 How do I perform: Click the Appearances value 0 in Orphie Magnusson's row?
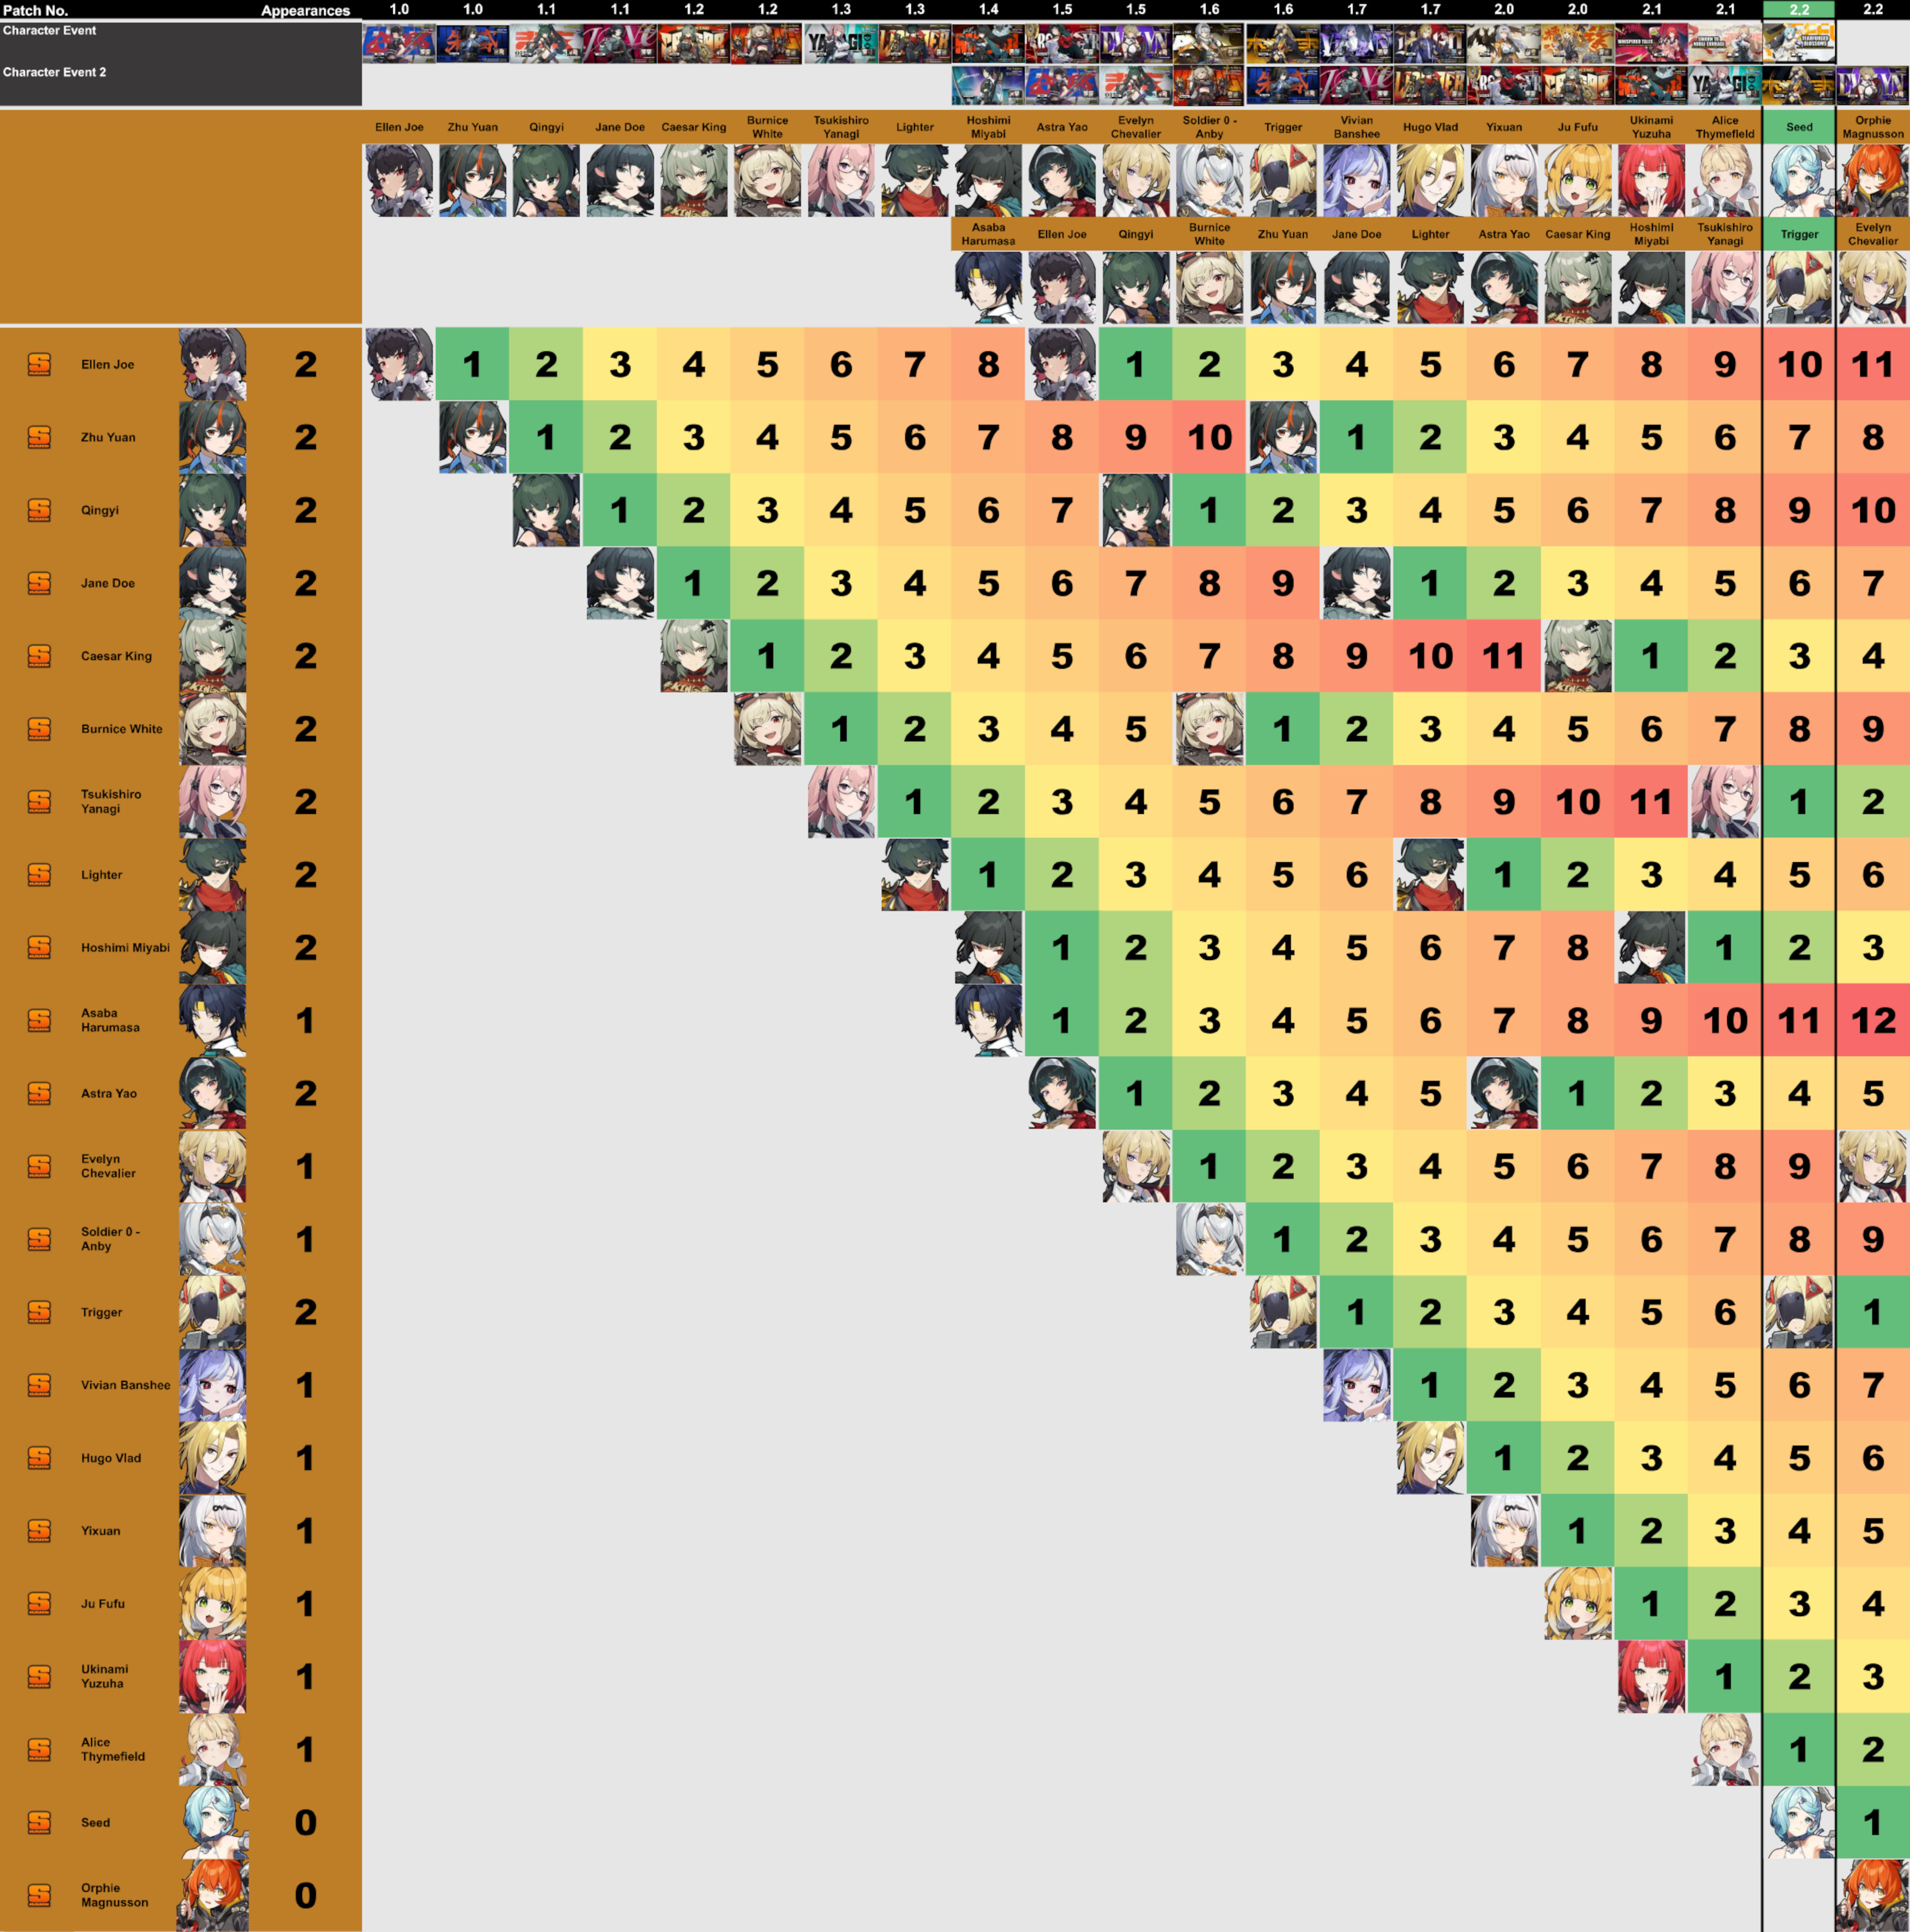pyautogui.click(x=306, y=1895)
